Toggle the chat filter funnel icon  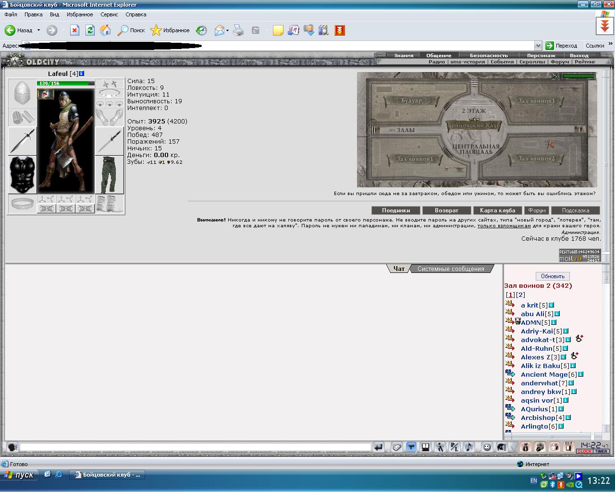tap(411, 447)
